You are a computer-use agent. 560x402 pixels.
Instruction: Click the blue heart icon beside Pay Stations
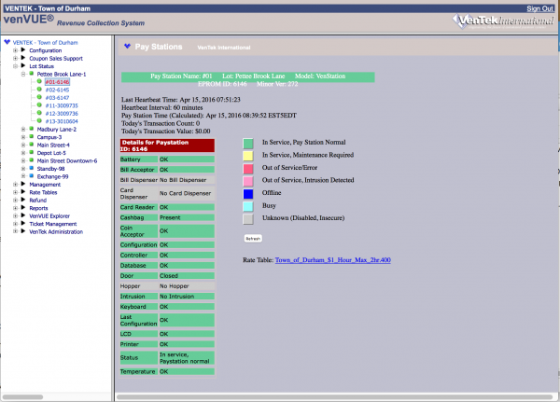pyautogui.click(x=127, y=46)
